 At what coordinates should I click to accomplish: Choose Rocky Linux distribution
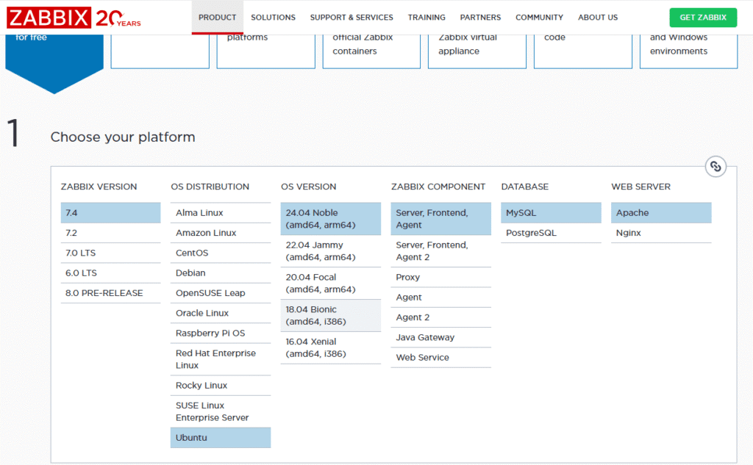point(221,386)
